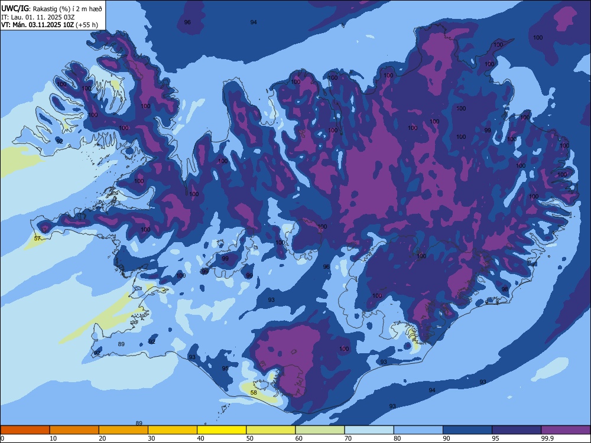Viewport: 591px width, 443px height.
Task: Select the light blue 80–90 legend swatch
Action: pos(418,430)
